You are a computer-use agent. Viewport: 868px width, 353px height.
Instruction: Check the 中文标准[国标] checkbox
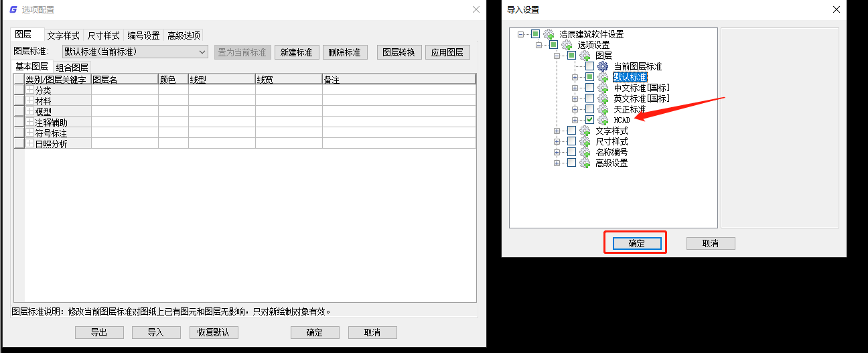[589, 88]
